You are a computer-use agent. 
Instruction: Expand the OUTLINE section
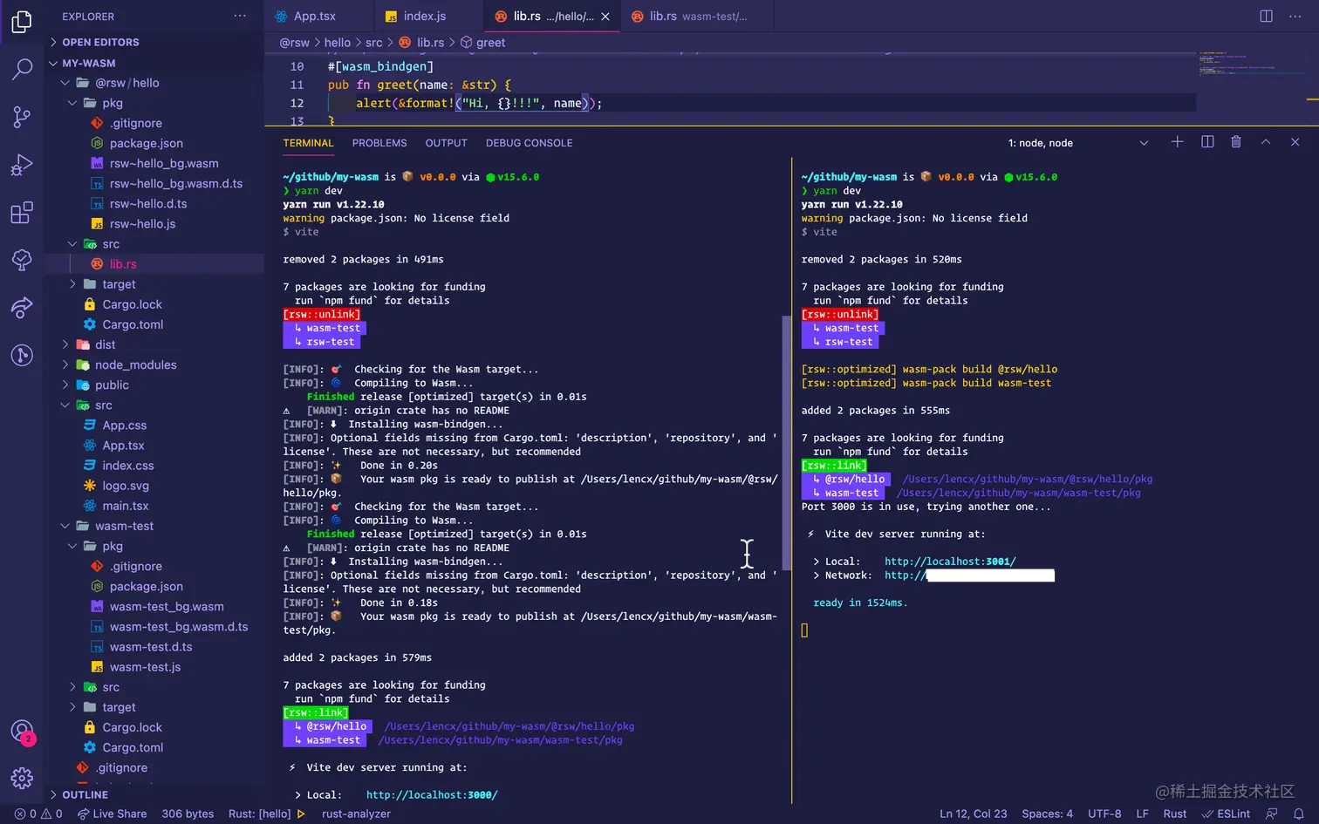click(154, 794)
